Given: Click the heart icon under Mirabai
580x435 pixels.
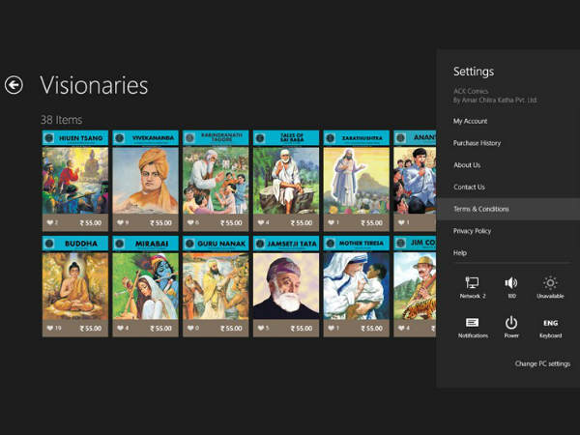Looking at the screenshot, I should point(120,328).
